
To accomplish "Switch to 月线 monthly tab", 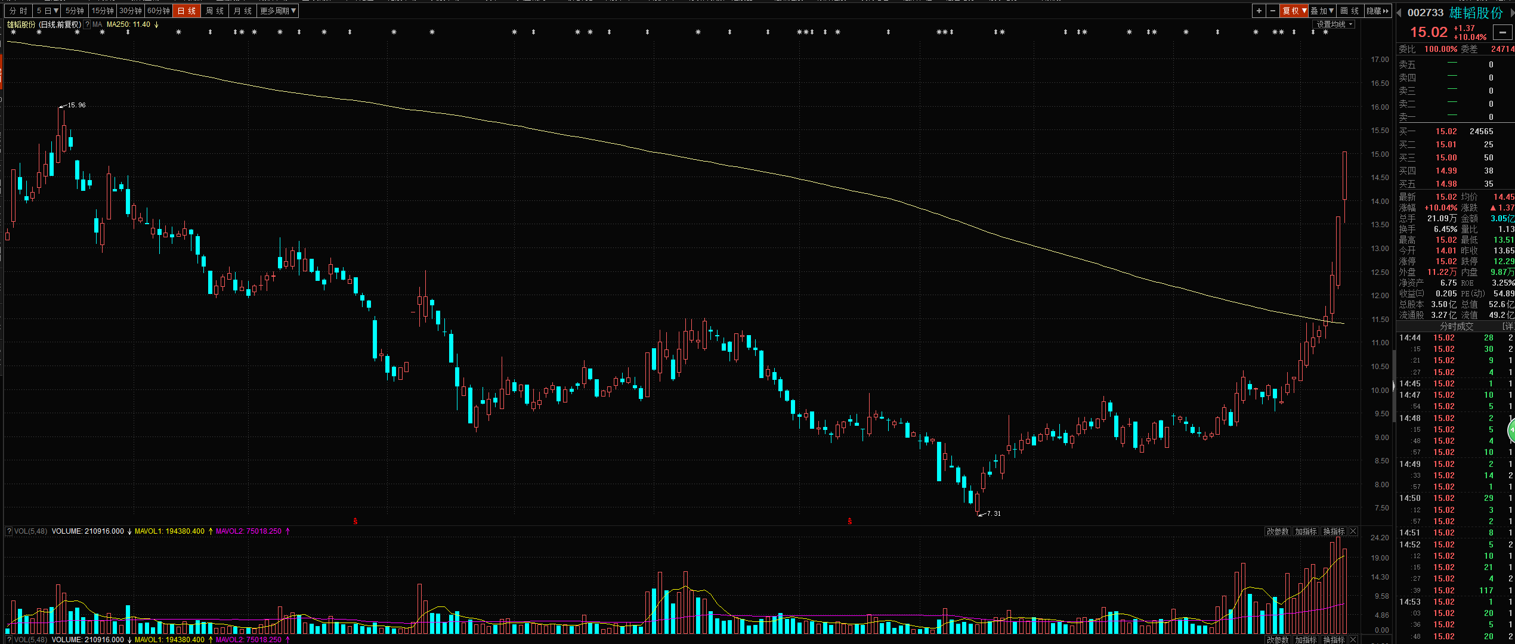I will 243,11.
